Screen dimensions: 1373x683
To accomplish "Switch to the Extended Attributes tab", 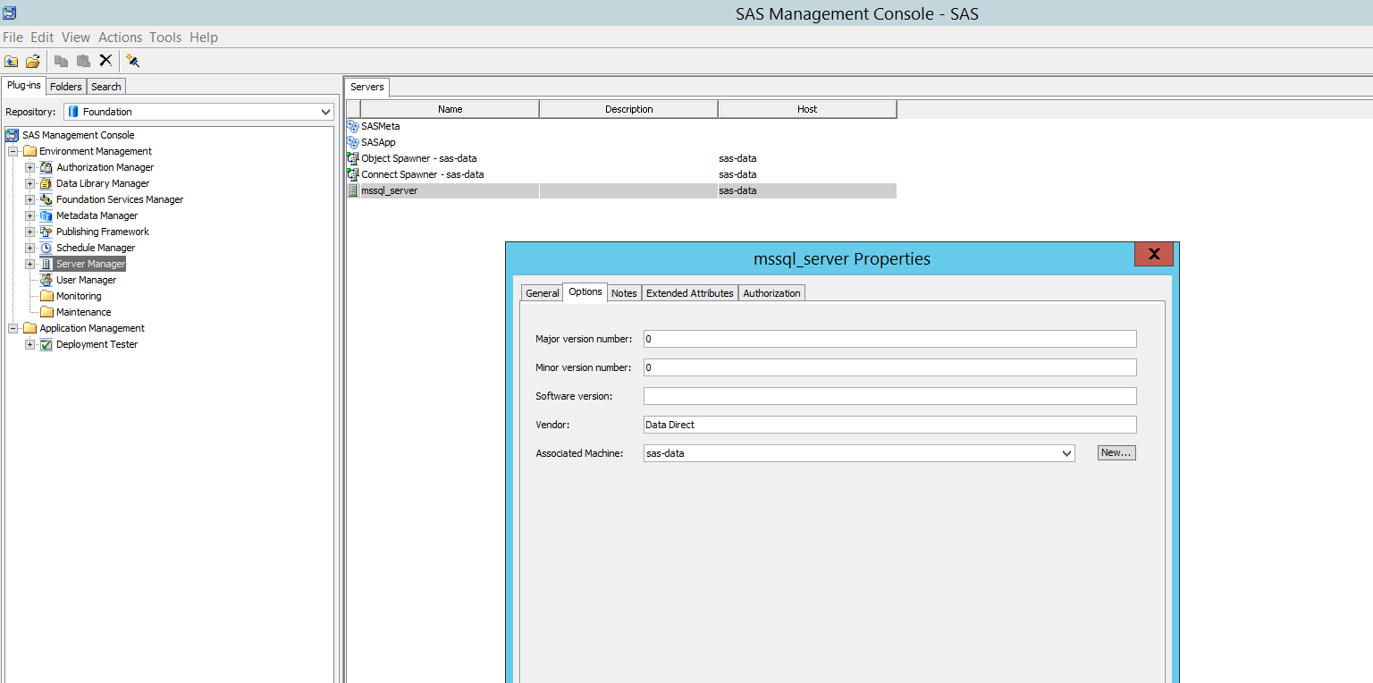I will (x=689, y=293).
